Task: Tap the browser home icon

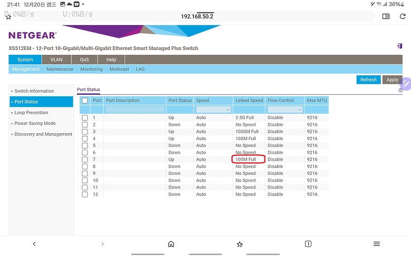Action: (171, 244)
